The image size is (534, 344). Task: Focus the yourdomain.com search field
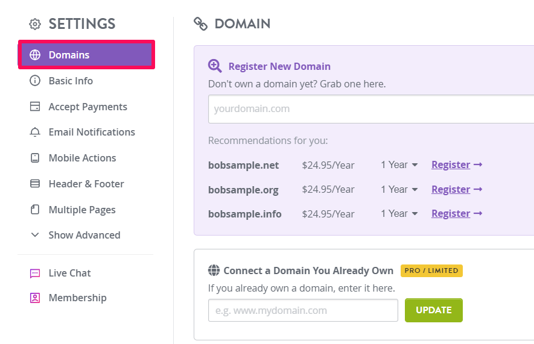(x=371, y=109)
